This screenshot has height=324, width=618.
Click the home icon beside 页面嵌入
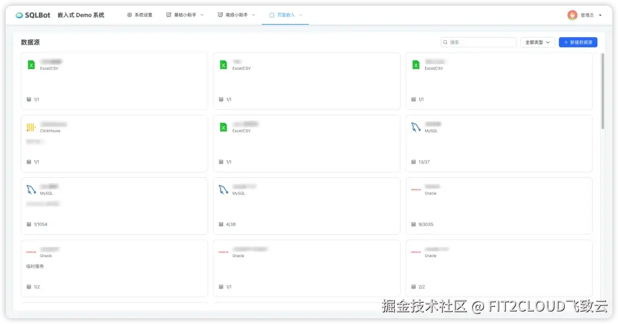tap(272, 15)
